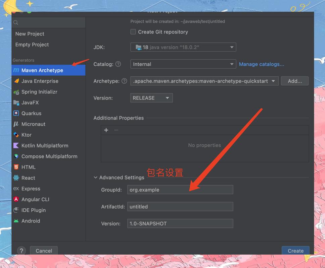Select Empty Project in sidebar

point(32,45)
